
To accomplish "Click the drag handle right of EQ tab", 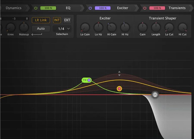I will tap(82, 8).
